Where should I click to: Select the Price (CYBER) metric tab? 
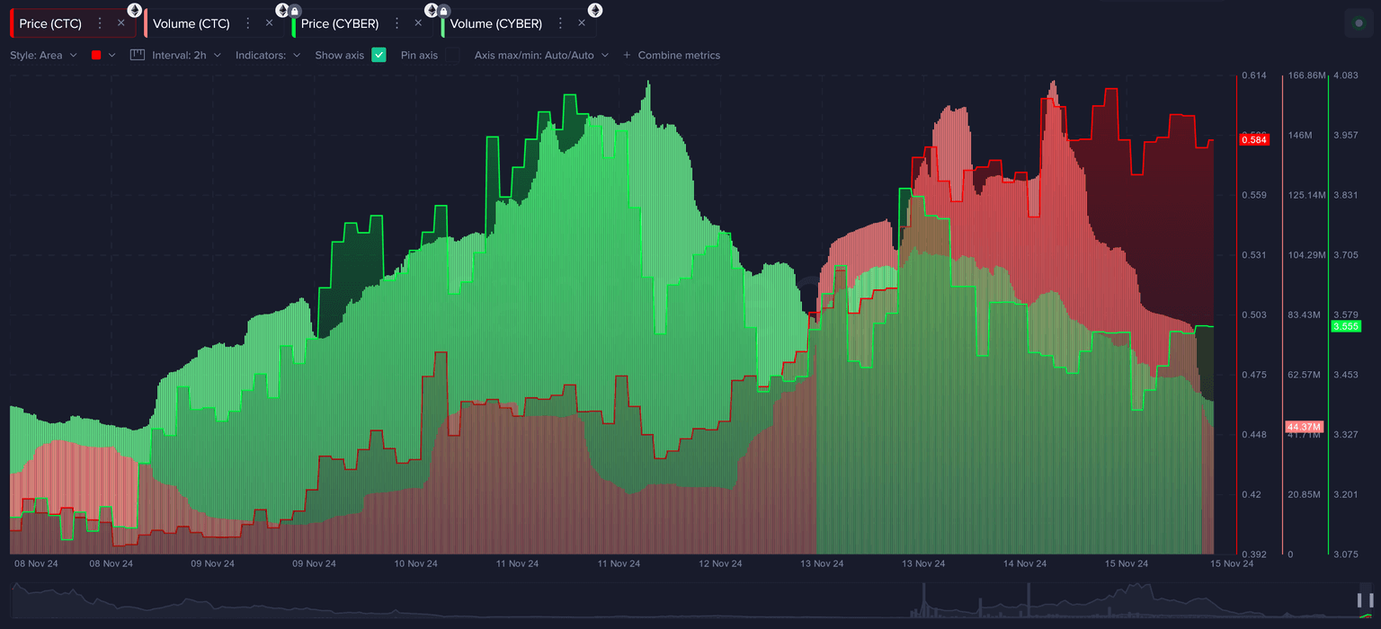pyautogui.click(x=340, y=23)
